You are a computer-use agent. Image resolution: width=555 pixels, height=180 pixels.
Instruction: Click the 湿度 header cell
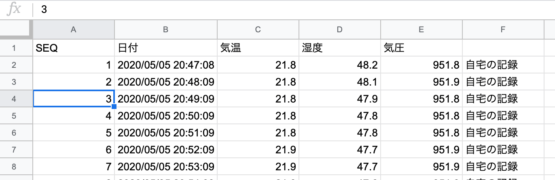click(x=340, y=48)
